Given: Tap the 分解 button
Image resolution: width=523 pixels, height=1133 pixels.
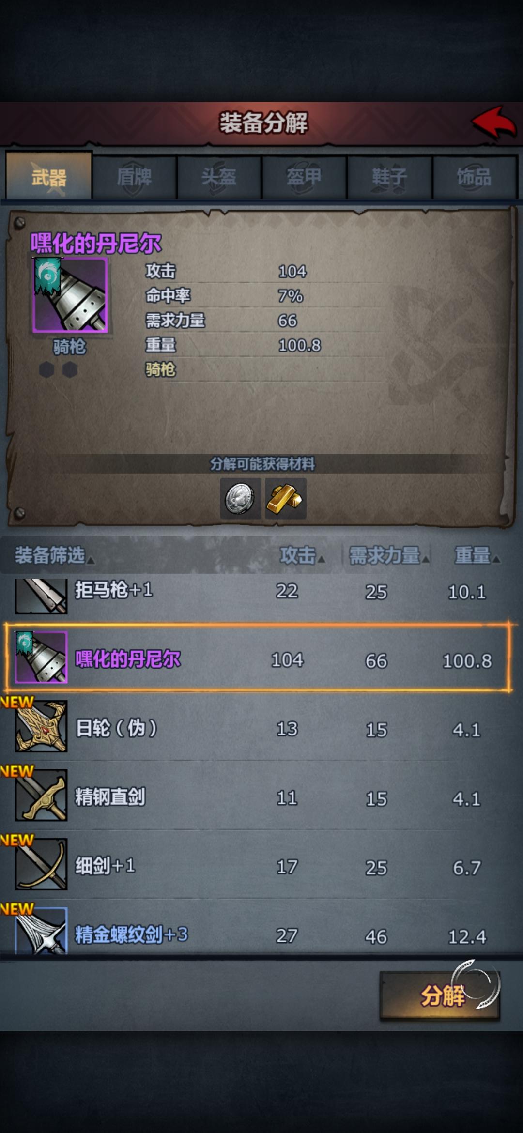Looking at the screenshot, I should coord(440,995).
